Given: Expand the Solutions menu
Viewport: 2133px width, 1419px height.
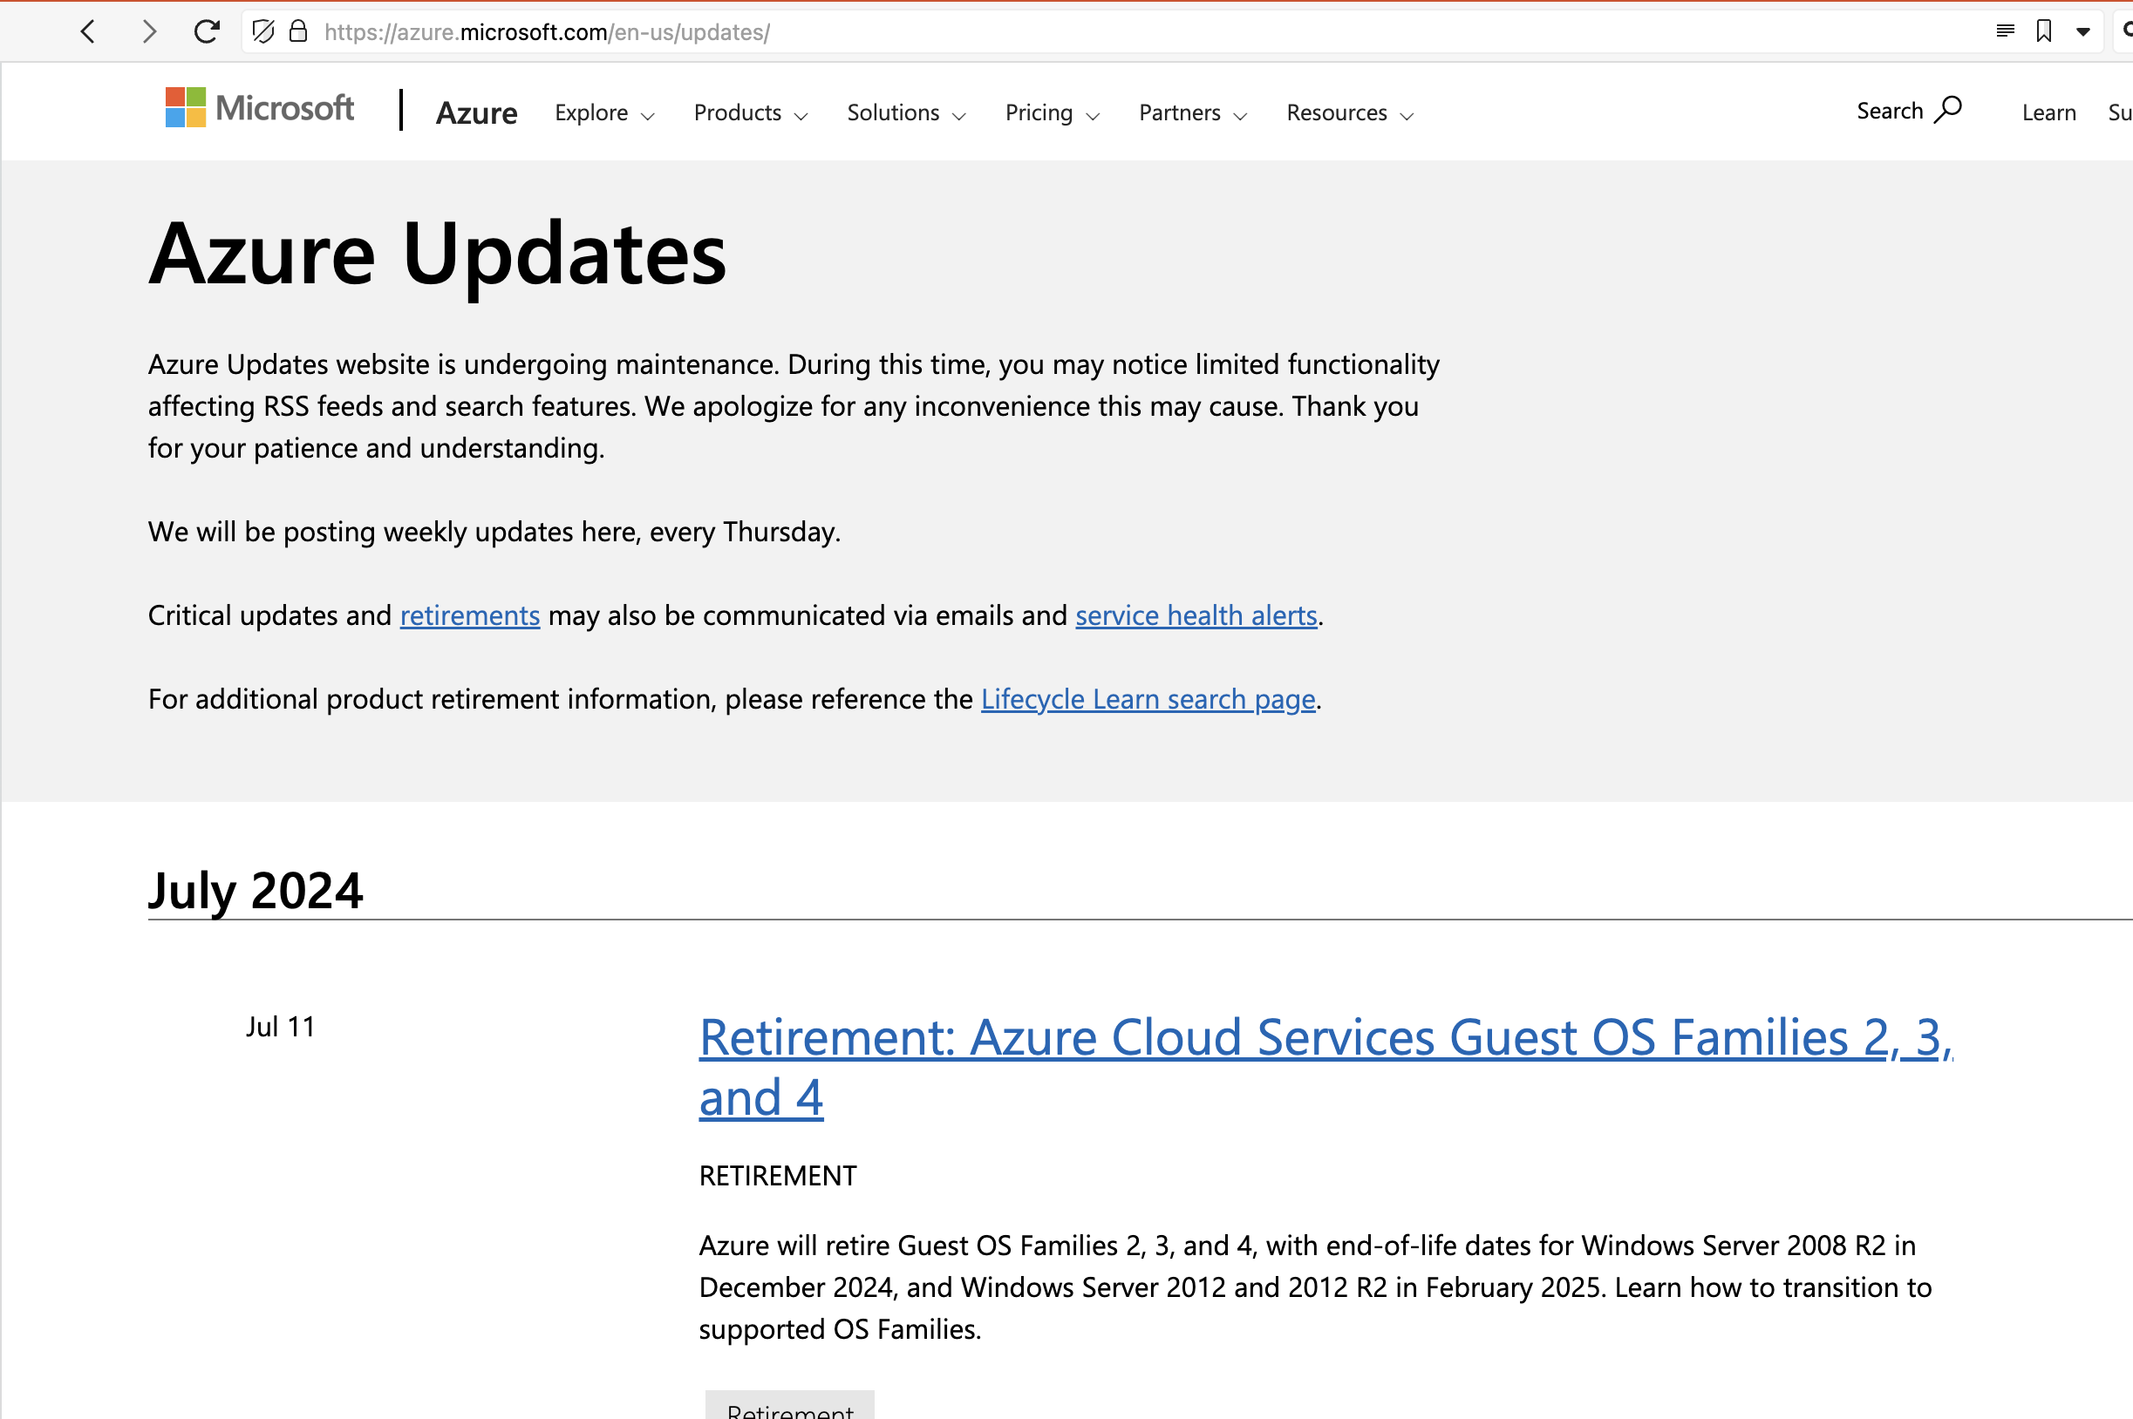Looking at the screenshot, I should pos(906,113).
